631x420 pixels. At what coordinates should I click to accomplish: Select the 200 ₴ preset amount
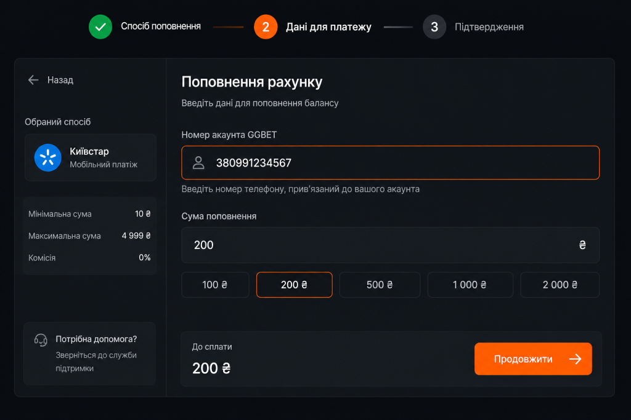294,285
